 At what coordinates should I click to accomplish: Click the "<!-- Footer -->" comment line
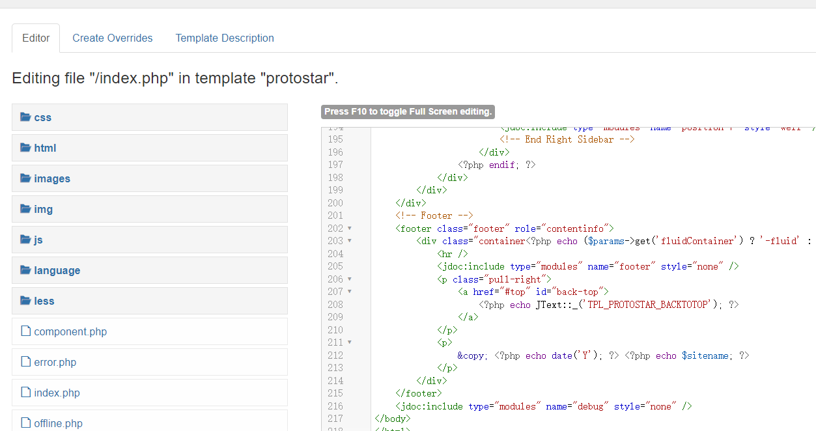coord(434,215)
